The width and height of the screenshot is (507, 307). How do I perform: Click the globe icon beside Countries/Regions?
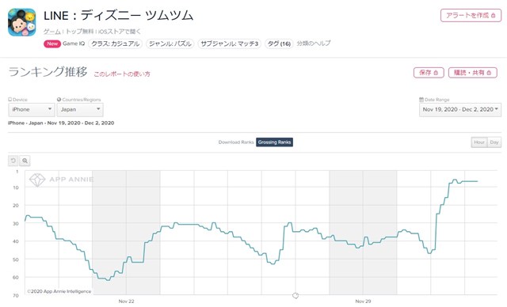pyautogui.click(x=59, y=100)
